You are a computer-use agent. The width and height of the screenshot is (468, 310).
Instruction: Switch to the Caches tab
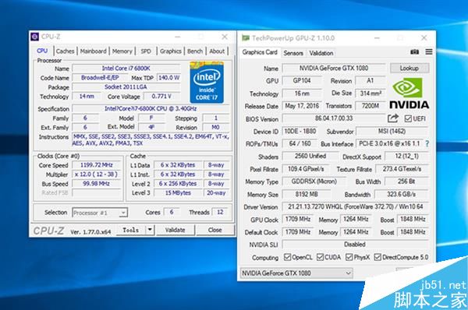pyautogui.click(x=65, y=51)
